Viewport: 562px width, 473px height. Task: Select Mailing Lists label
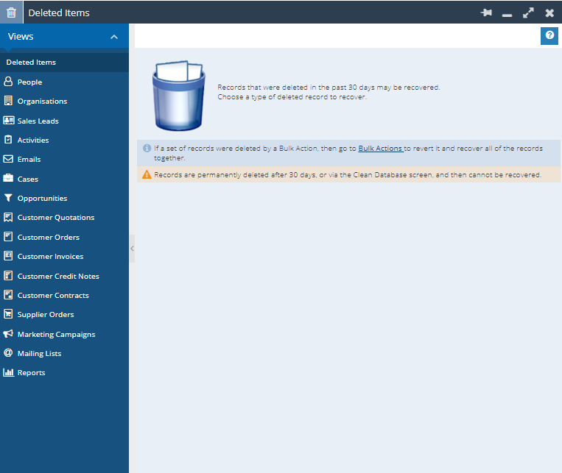40,353
